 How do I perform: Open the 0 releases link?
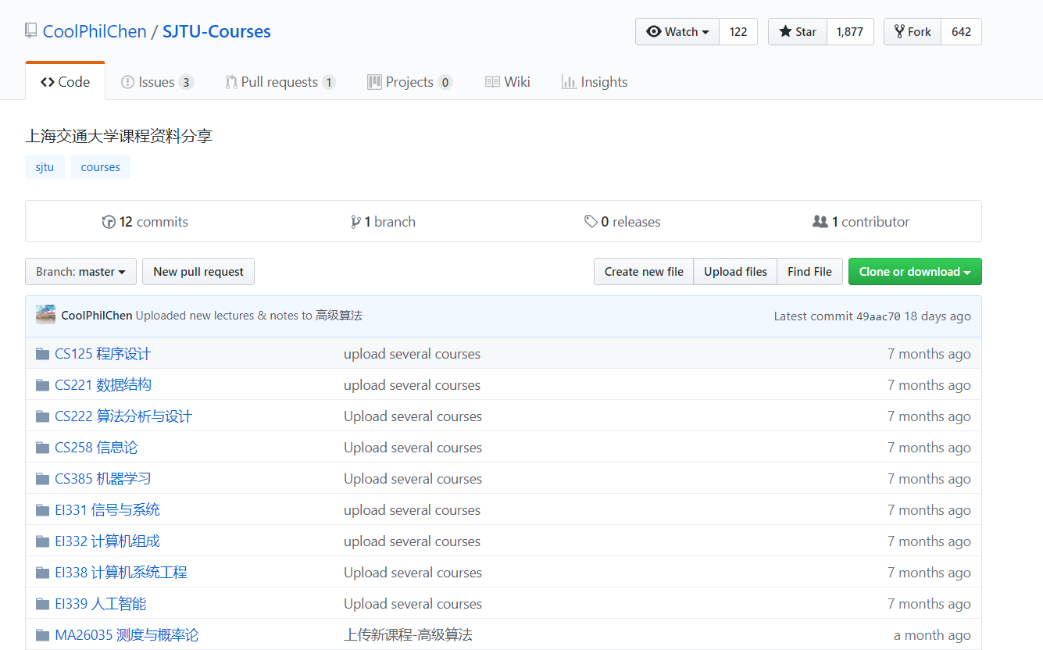pos(623,222)
